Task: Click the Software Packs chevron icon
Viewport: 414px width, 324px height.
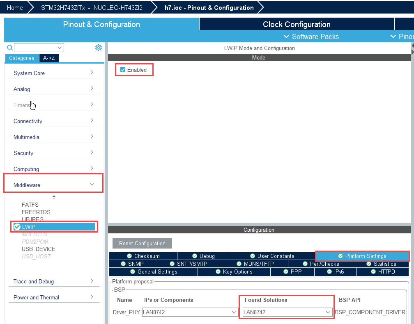Action: pyautogui.click(x=287, y=37)
